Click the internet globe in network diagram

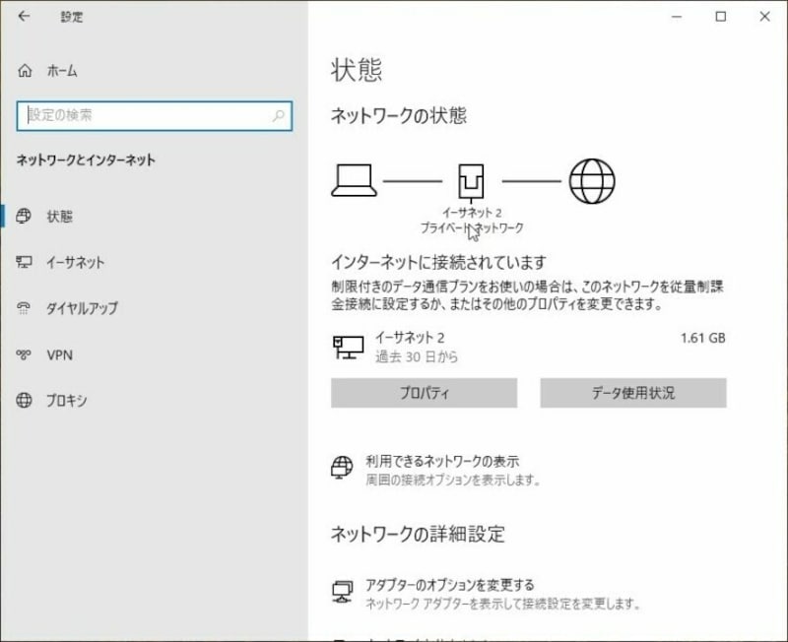593,178
